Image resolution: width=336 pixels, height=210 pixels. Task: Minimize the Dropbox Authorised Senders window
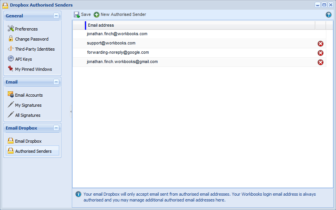pos(318,5)
